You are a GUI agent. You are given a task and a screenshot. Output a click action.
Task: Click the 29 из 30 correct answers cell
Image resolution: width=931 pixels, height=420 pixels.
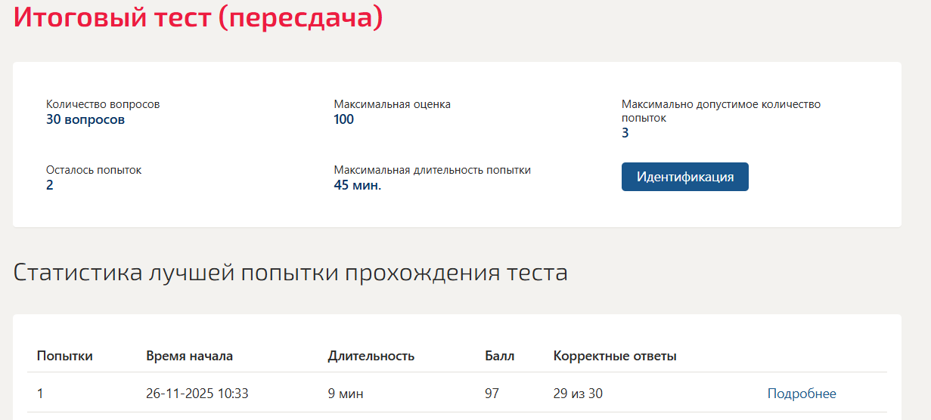(x=578, y=394)
